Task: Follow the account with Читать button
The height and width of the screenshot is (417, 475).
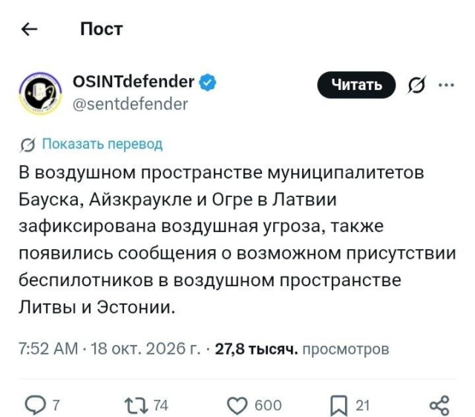Action: 356,85
